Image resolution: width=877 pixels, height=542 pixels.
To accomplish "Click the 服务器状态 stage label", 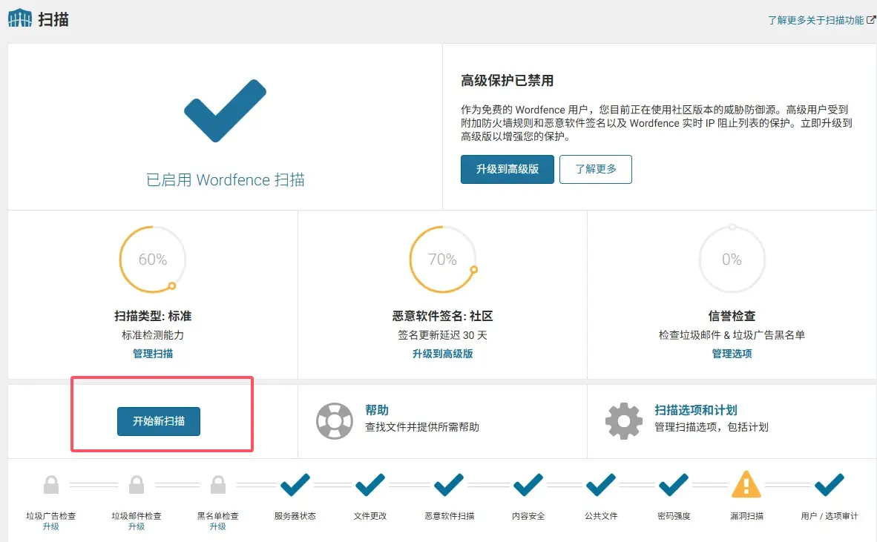I will click(295, 516).
